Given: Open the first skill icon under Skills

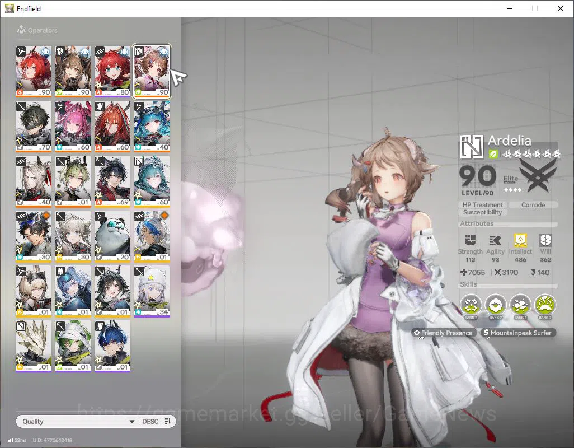Looking at the screenshot, I should 471,305.
